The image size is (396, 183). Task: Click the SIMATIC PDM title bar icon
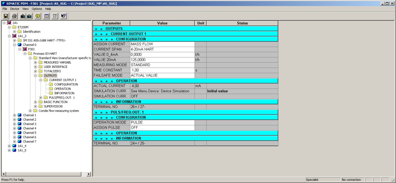4,3
